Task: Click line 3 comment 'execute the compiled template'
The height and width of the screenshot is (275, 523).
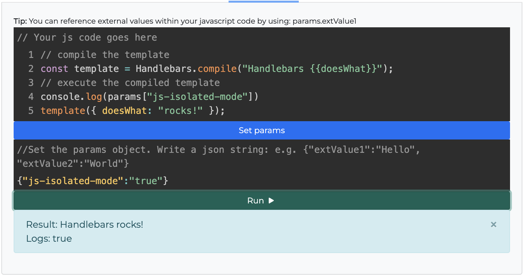Action: 130,83
